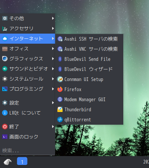Open the グラフィックス menu category
Screen dimensions: 149x168
pos(28,59)
